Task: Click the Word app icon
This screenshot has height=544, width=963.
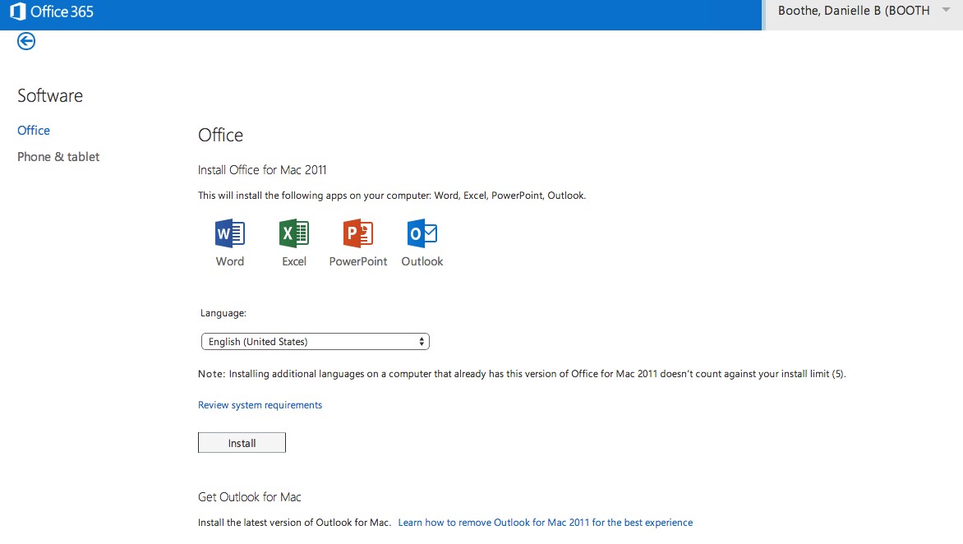Action: pos(230,233)
